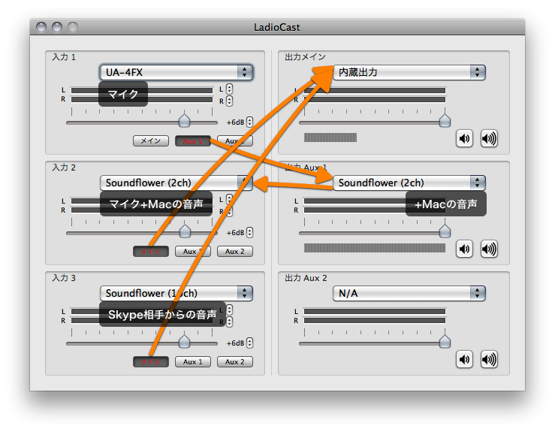Click L level meter in 出力 Aux 2
Viewport: 555px width, 432px height.
click(x=375, y=311)
